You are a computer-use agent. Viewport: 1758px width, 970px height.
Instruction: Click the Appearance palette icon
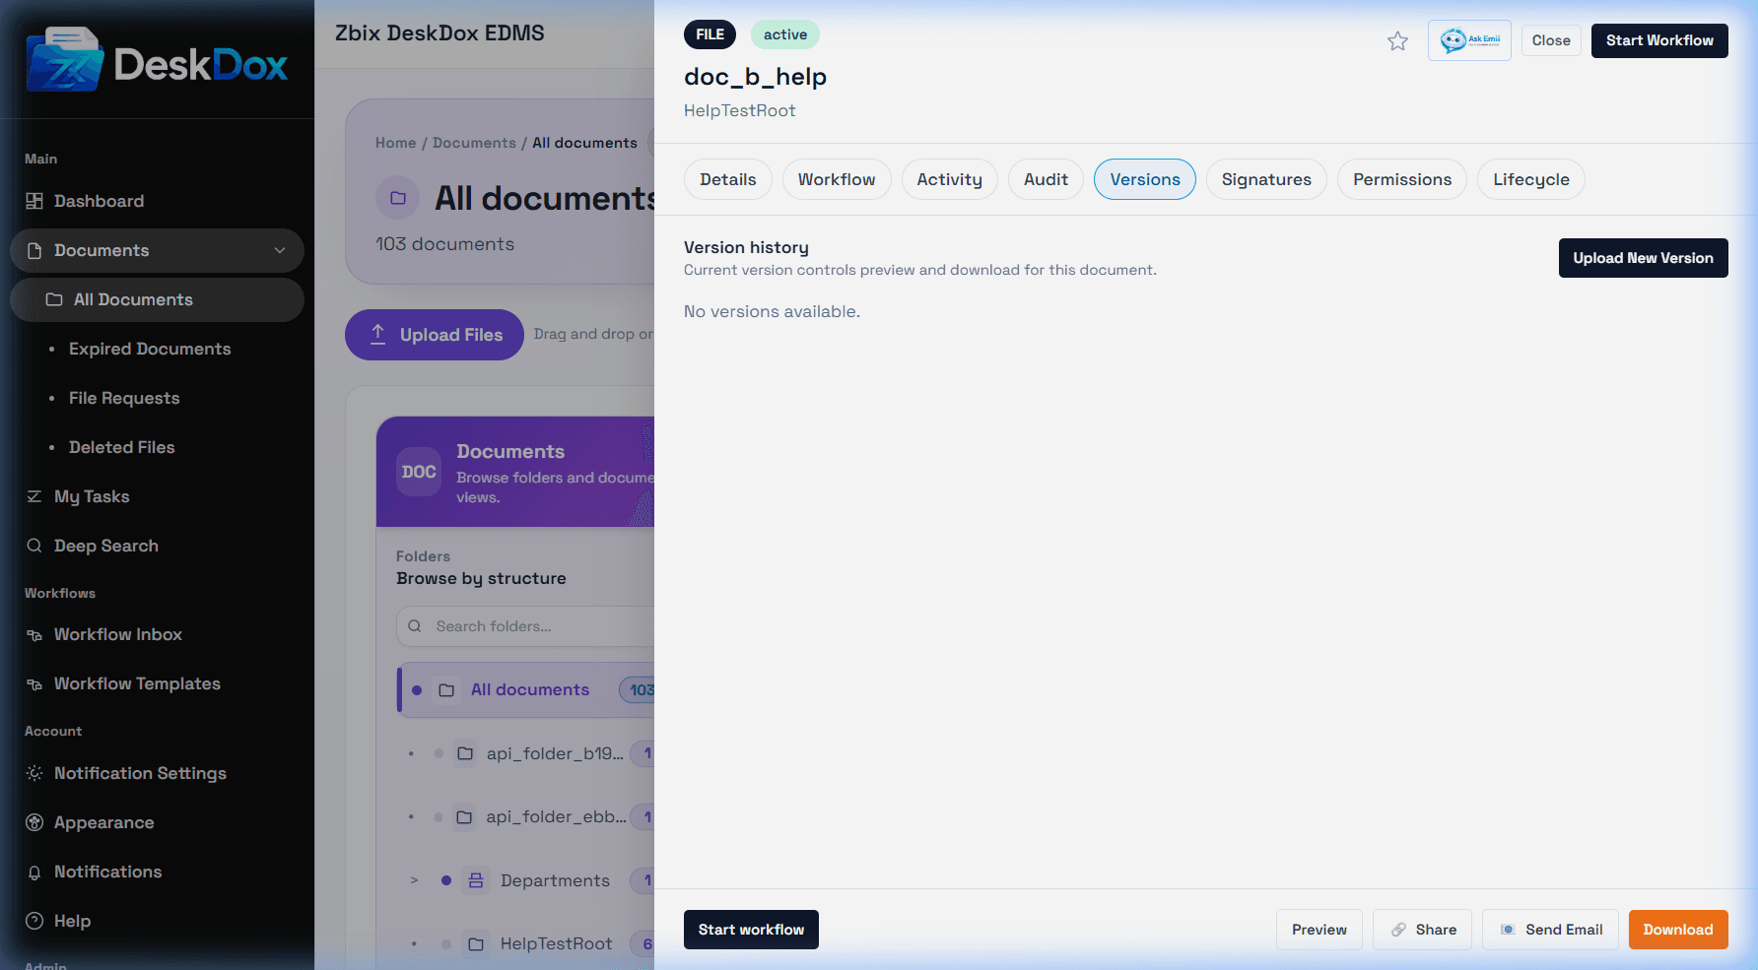(34, 822)
